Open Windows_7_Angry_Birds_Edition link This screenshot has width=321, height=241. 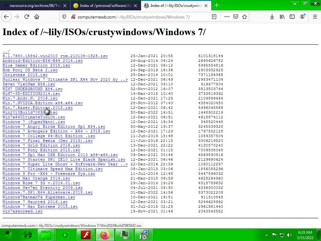point(54,127)
